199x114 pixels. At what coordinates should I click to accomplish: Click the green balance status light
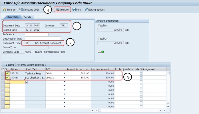[x=103, y=52]
